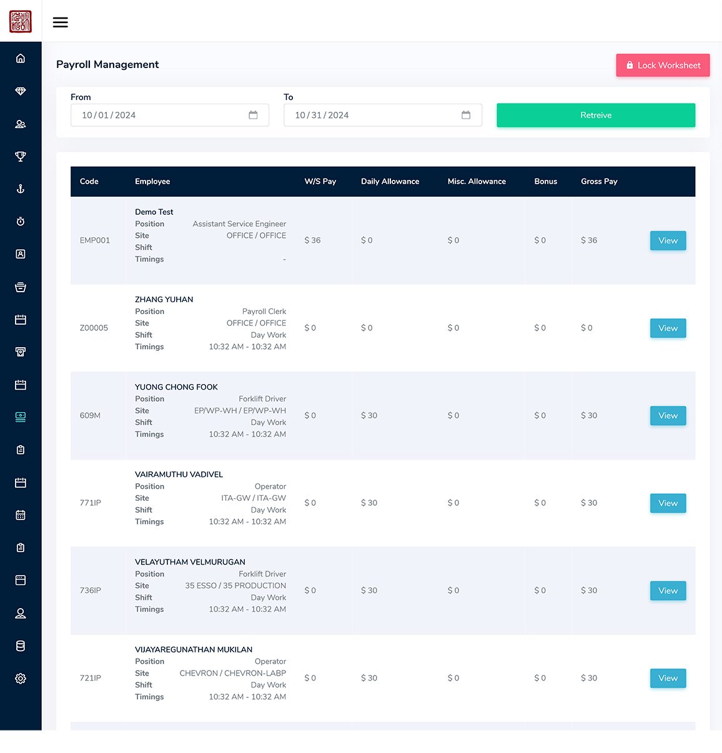Click the Misc. Allowance column header
The width and height of the screenshot is (722, 753).
pos(477,181)
